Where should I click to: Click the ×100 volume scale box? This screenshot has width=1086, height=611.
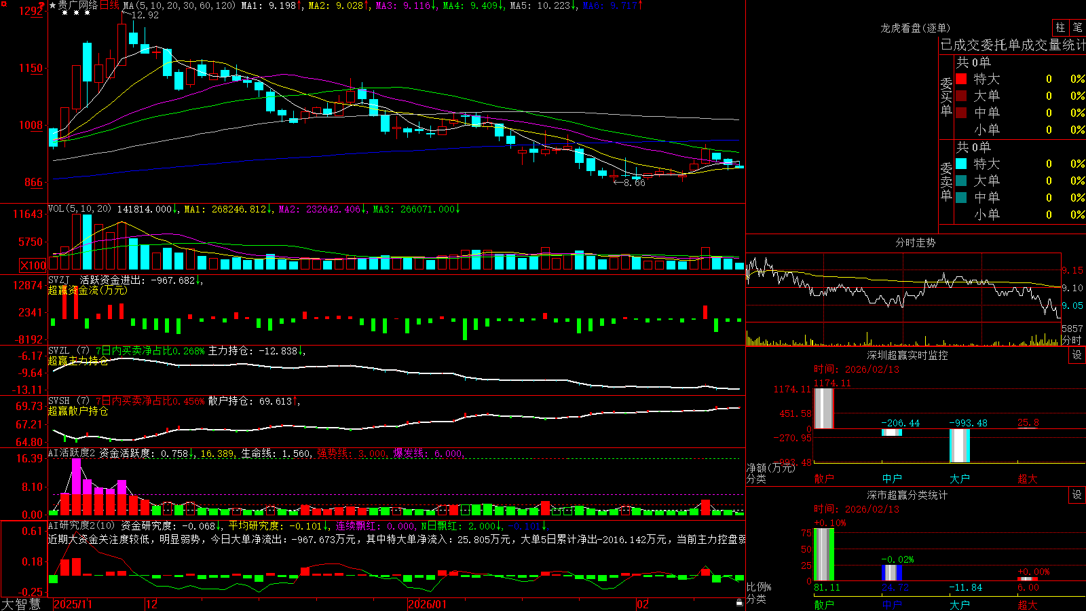click(x=33, y=265)
